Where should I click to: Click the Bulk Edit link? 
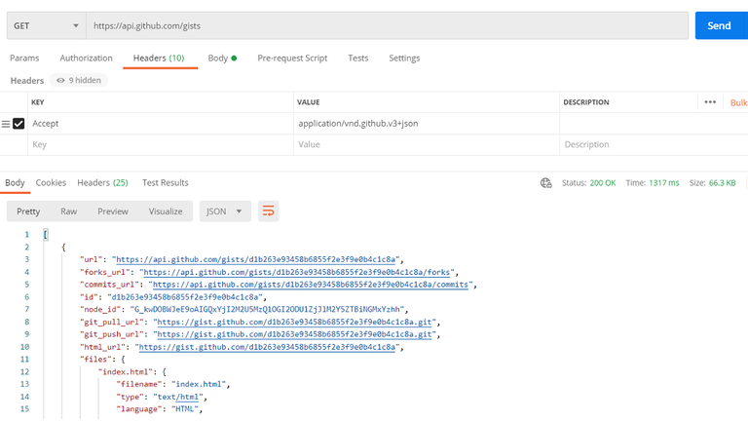click(738, 102)
